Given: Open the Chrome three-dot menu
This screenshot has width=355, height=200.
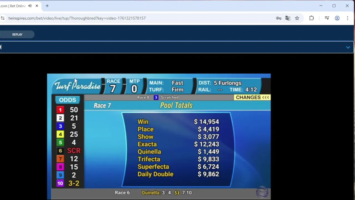Looking at the screenshot, I should 347,18.
